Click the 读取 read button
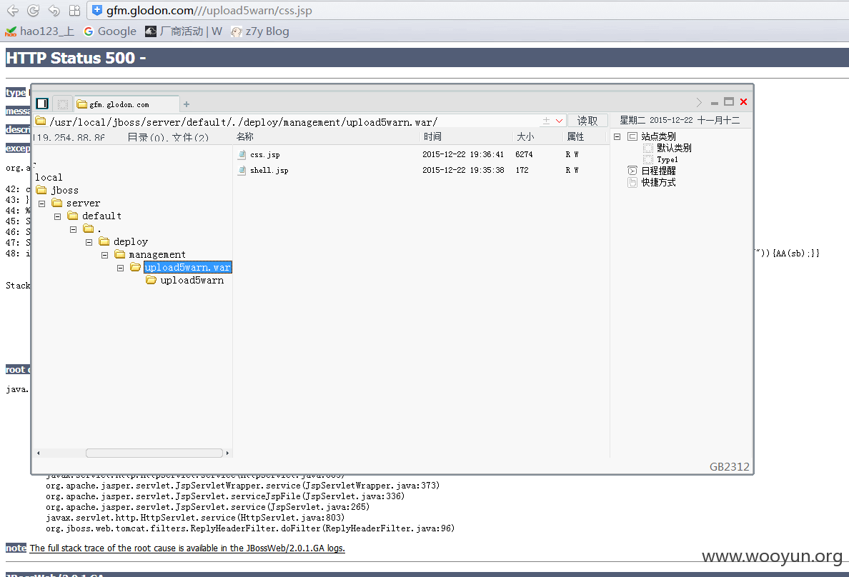The width and height of the screenshot is (849, 577). 587,121
